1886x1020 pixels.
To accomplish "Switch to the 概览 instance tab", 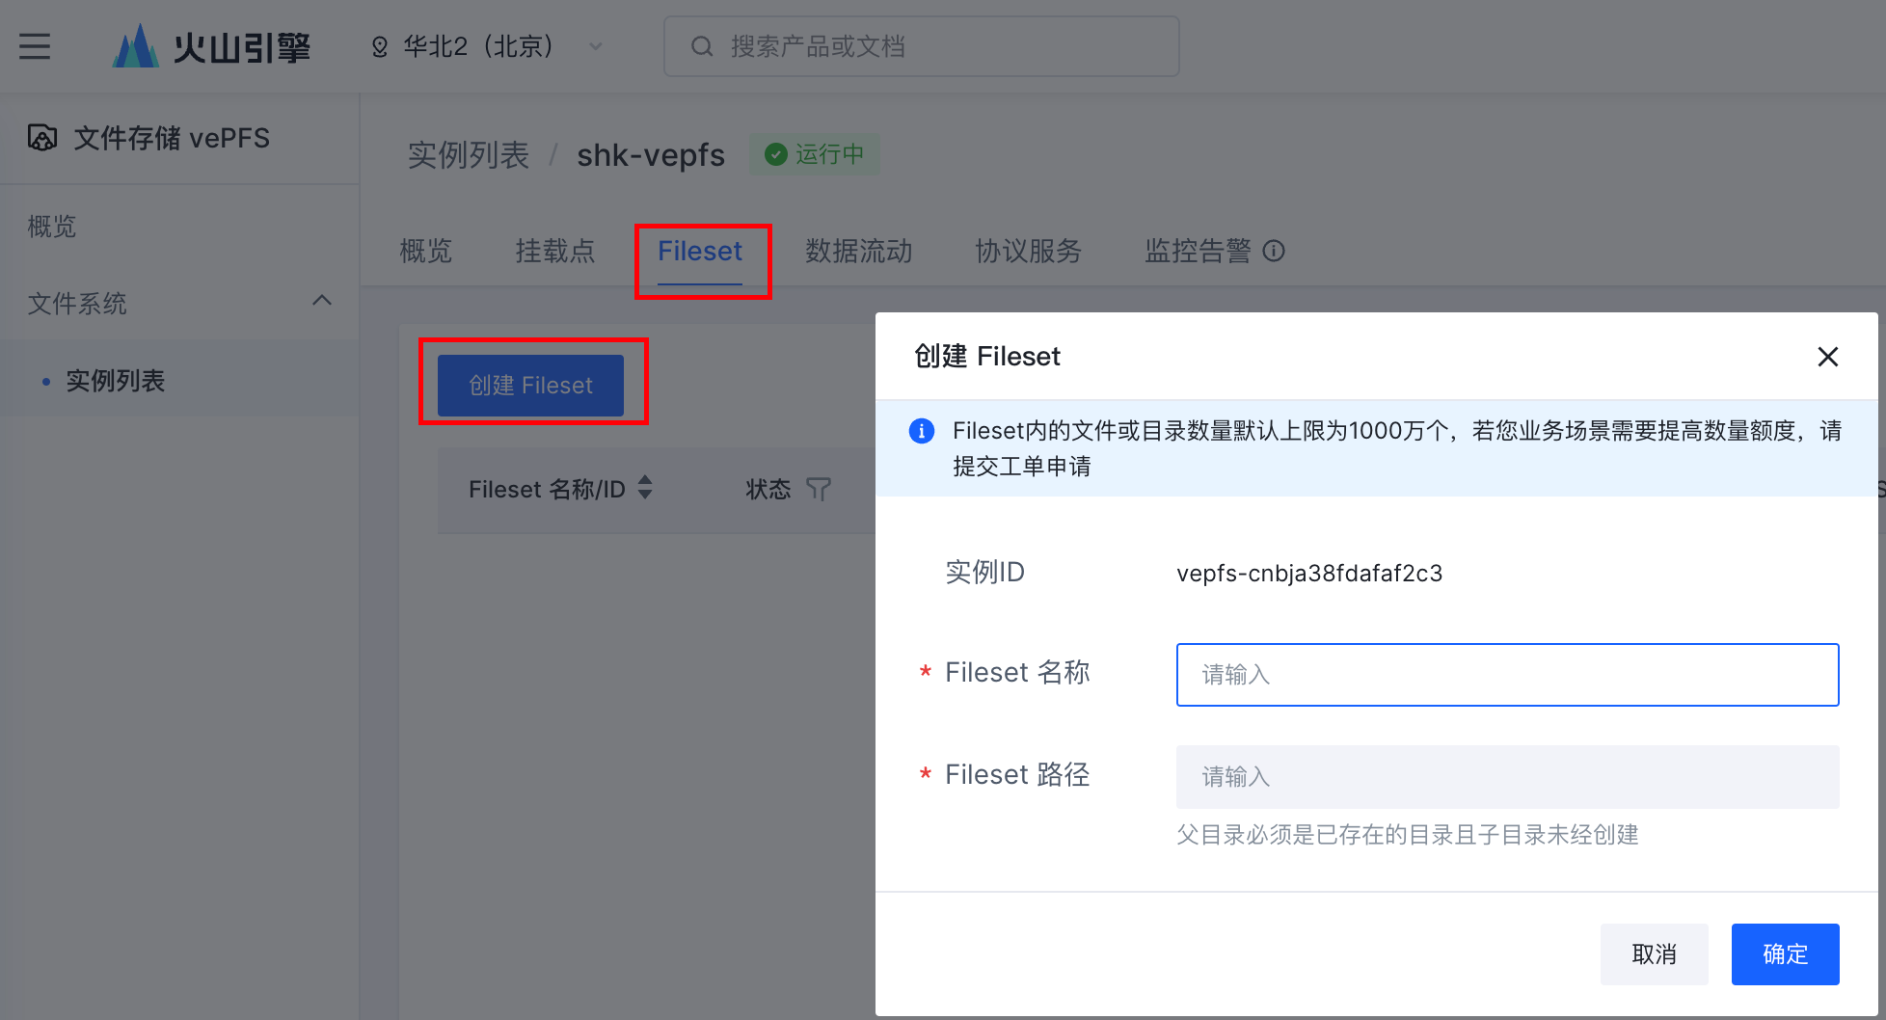I will [x=426, y=252].
